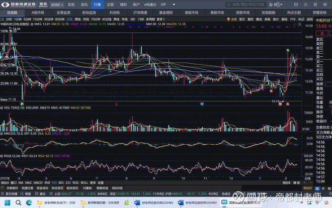Open the green 360 browser taskbar icon
332x208 pixels.
(x=127, y=202)
